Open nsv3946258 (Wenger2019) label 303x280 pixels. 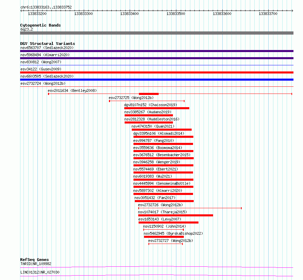point(157,162)
